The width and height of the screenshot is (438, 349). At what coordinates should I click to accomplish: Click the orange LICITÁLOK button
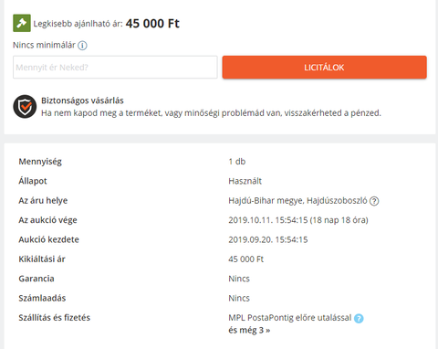coord(324,68)
